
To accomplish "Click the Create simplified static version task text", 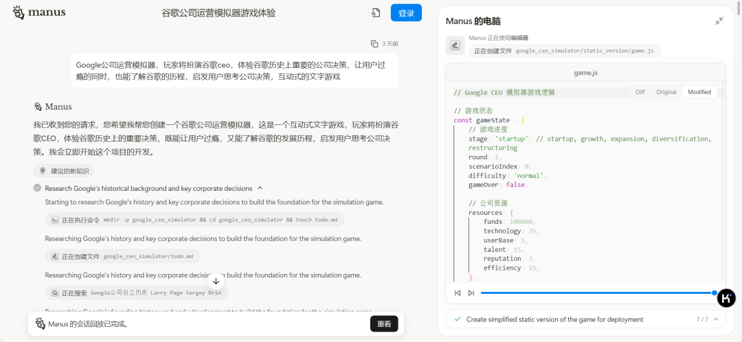I will (x=554, y=319).
